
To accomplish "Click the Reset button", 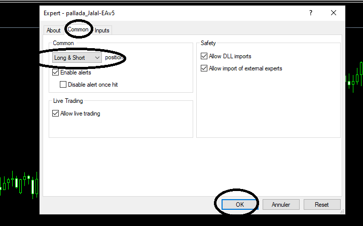I will click(x=322, y=205).
